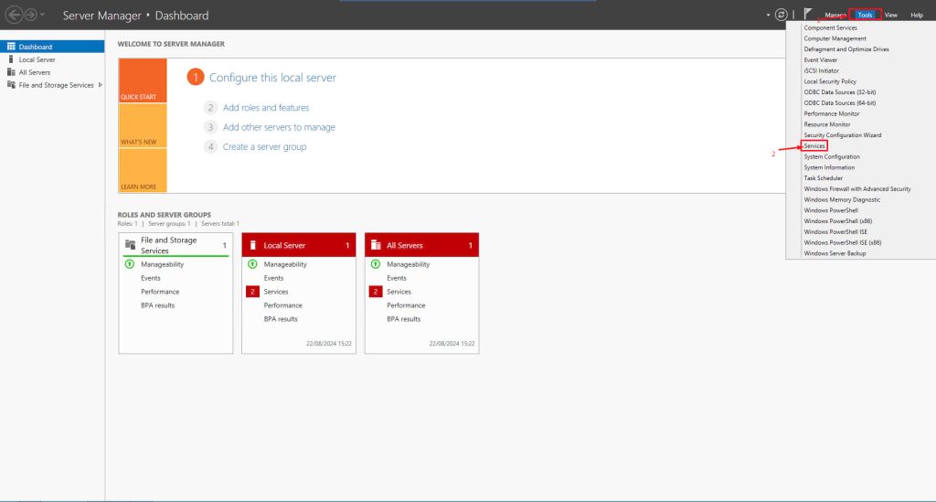This screenshot has width=936, height=502.
Task: Click Add roles and features link
Action: point(266,108)
